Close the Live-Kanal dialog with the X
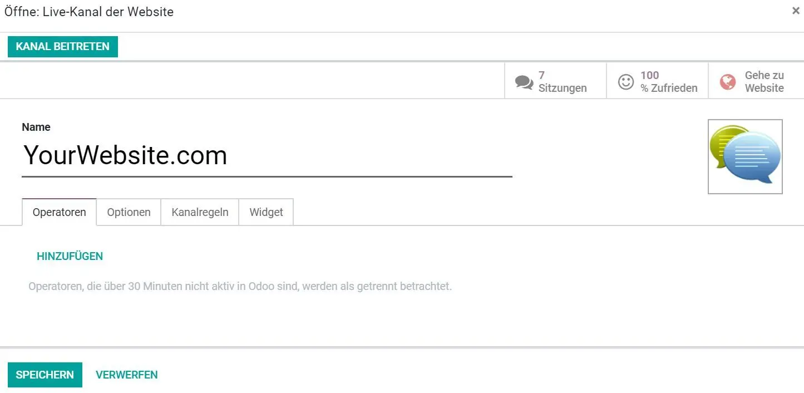This screenshot has height=393, width=804. (796, 11)
